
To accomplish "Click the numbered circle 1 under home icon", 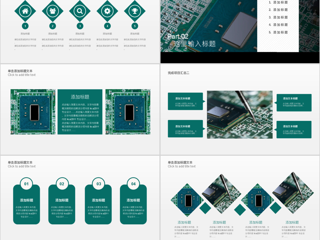I will (25, 26).
